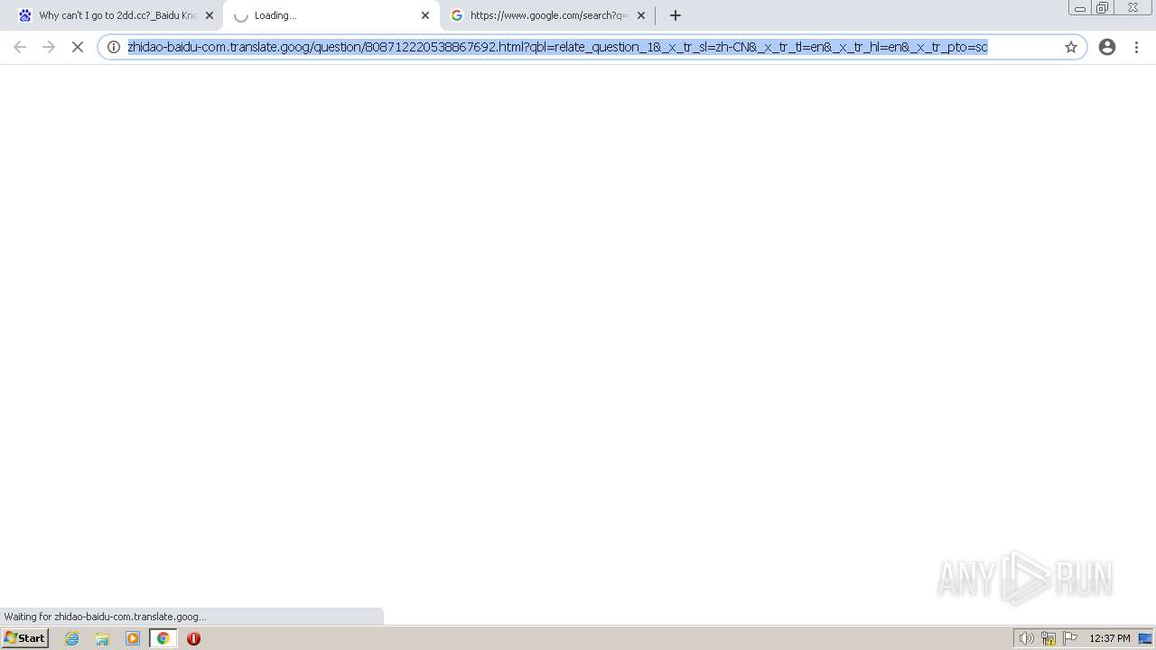
Task: Go forward to the next page
Action: click(49, 47)
